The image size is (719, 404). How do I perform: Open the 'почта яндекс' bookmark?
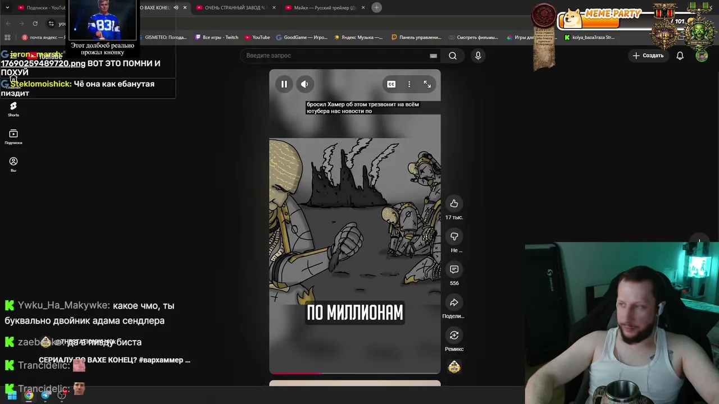click(43, 38)
